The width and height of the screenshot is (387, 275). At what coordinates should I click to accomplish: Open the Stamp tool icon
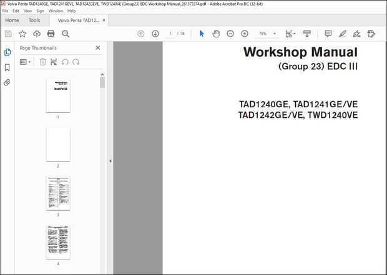coord(371,34)
